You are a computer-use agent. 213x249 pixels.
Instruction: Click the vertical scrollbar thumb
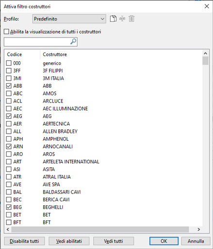[205, 61]
